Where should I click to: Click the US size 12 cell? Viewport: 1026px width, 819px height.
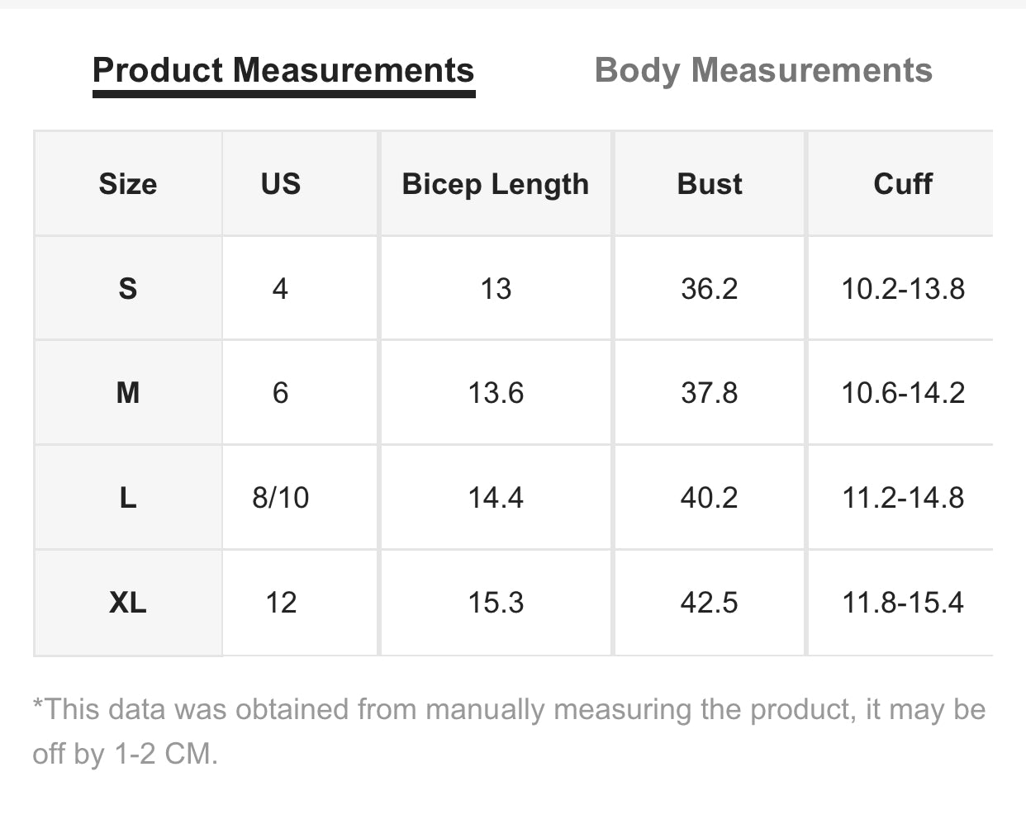[x=281, y=603]
